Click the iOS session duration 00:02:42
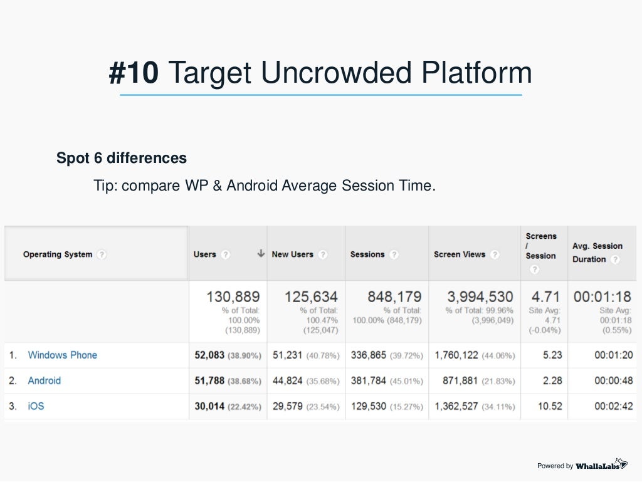This screenshot has height=482, width=642. tap(614, 406)
